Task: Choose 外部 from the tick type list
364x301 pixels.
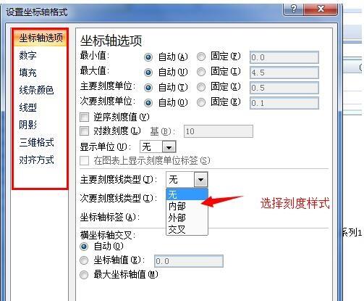Action: [187, 218]
